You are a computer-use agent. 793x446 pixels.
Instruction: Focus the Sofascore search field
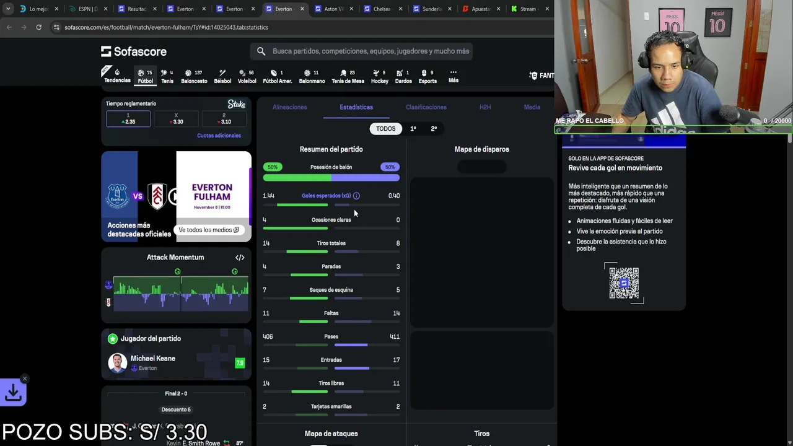click(x=361, y=51)
